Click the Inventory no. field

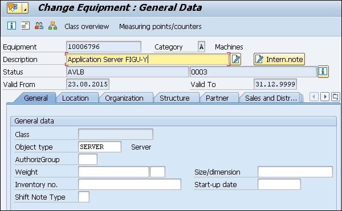(x=129, y=184)
